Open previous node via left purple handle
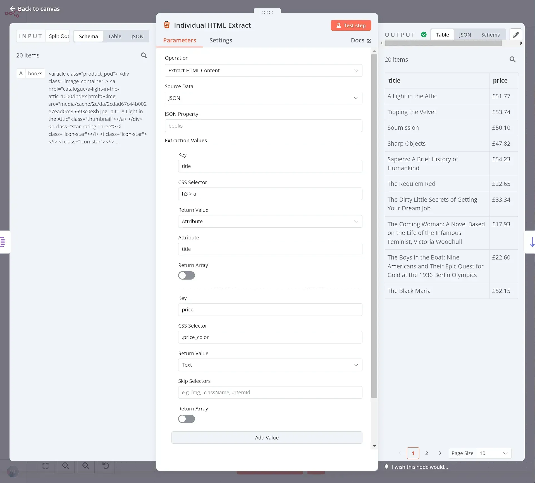535x483 pixels. coord(3,242)
